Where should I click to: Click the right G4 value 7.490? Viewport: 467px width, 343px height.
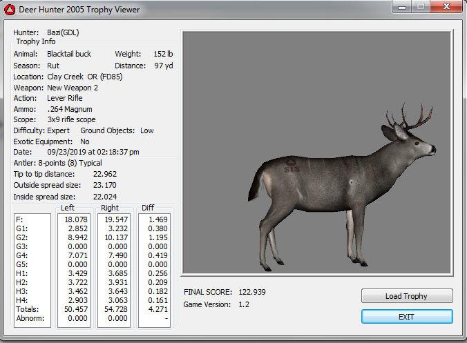tap(118, 255)
